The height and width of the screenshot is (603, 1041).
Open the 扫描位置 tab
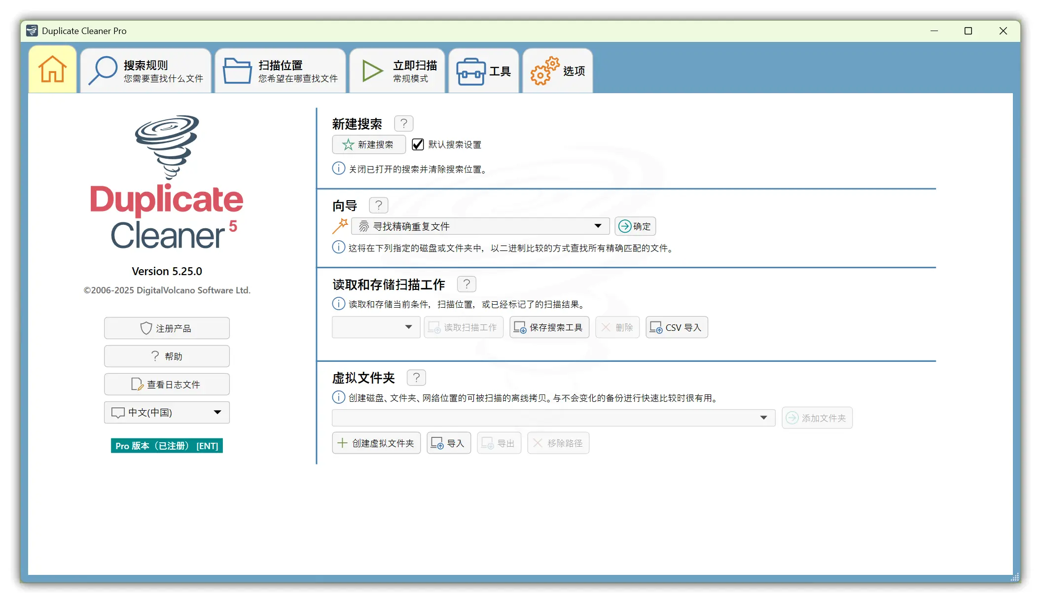point(280,71)
